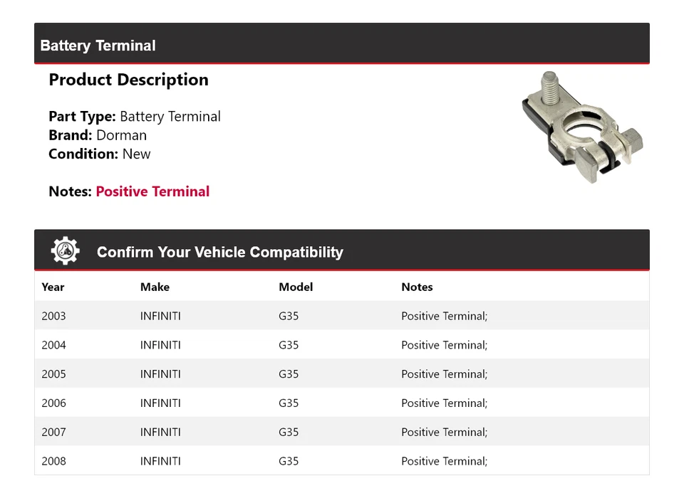Image resolution: width=684 pixels, height=498 pixels.
Task: Click the red Positive Terminal note
Action: tap(152, 191)
